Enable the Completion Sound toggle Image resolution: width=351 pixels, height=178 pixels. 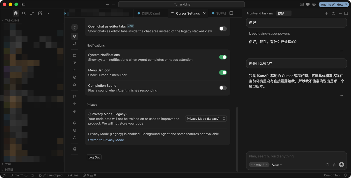point(223,88)
